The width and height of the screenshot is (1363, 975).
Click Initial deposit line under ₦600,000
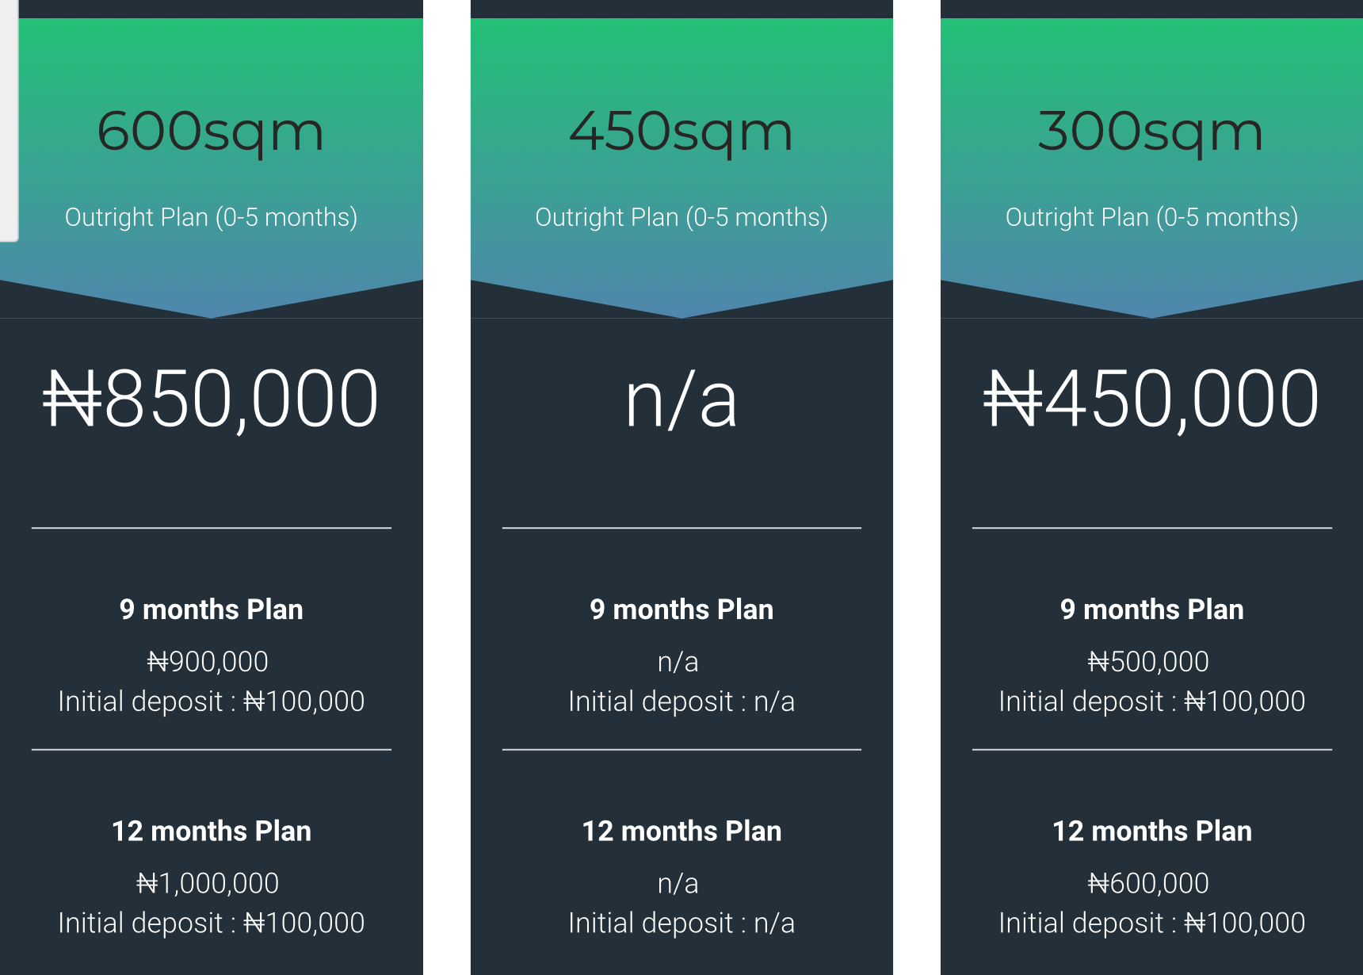point(1151,923)
